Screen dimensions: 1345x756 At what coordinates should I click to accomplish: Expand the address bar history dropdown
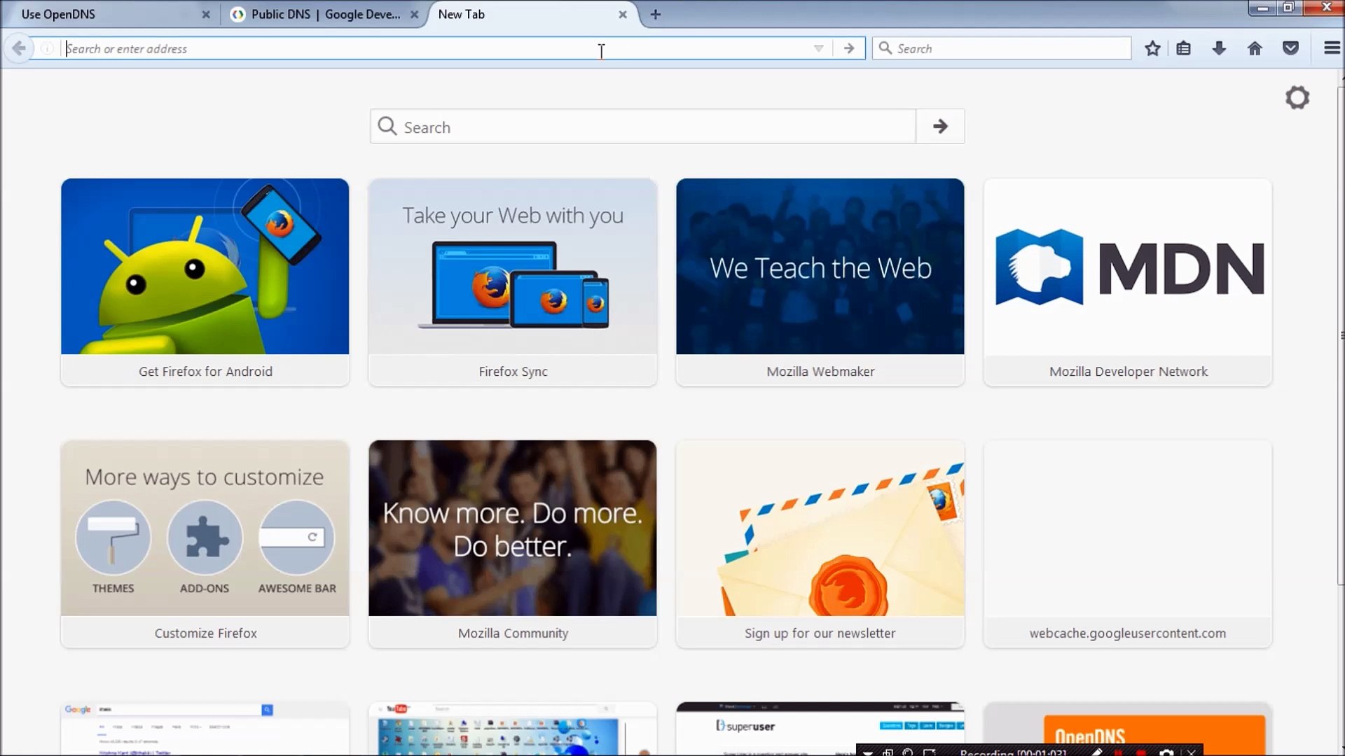tap(818, 48)
